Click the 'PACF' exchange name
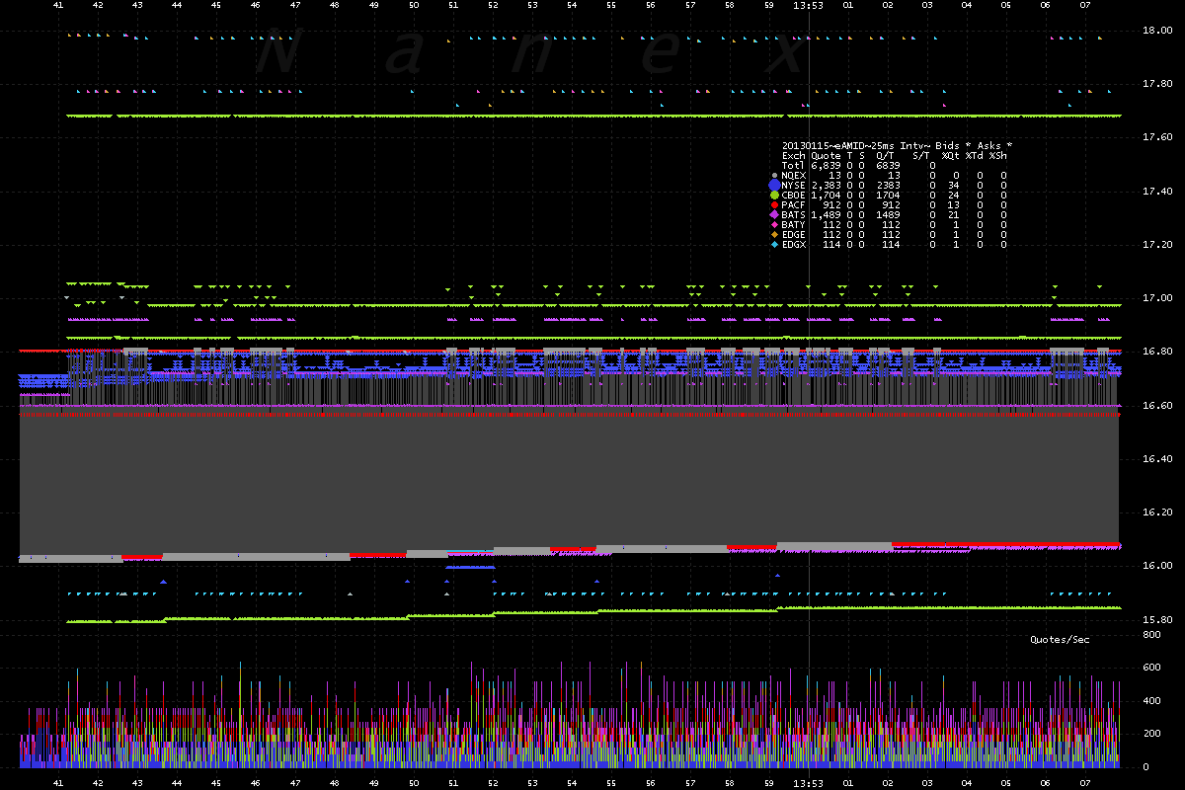1185x790 pixels. pyautogui.click(x=793, y=204)
